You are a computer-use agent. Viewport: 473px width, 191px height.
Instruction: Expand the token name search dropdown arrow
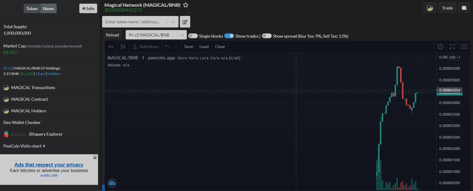pyautogui.click(x=173, y=22)
